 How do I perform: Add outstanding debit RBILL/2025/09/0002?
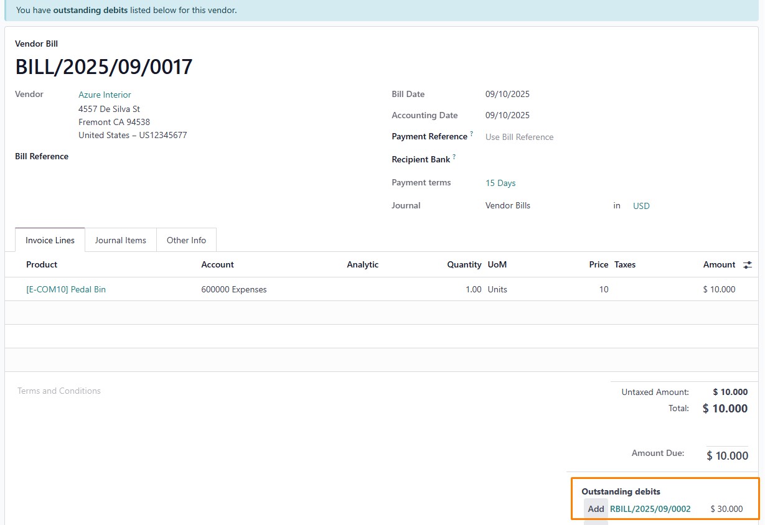[x=596, y=509]
